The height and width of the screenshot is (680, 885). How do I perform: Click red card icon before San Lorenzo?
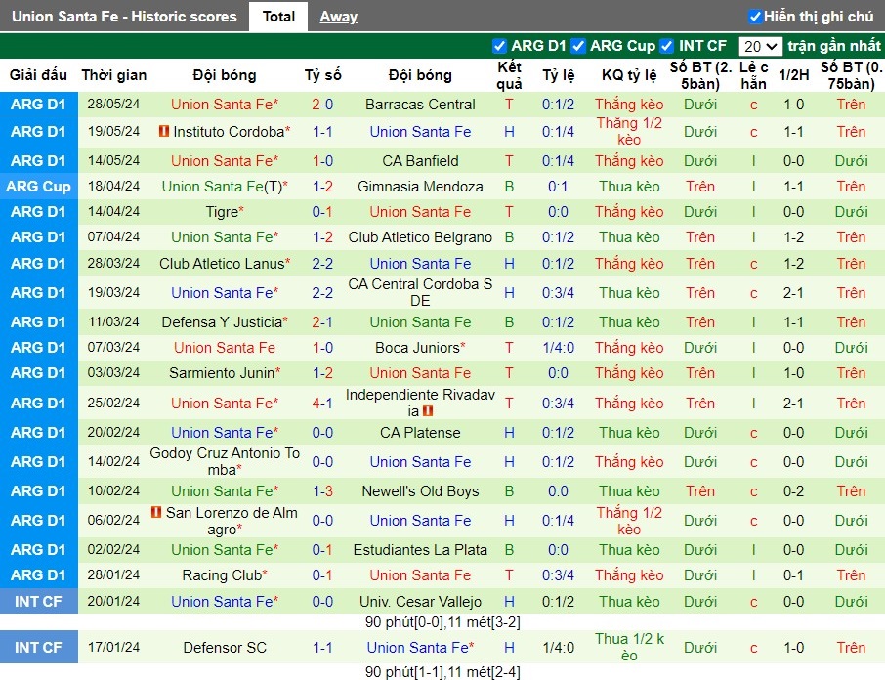point(156,512)
